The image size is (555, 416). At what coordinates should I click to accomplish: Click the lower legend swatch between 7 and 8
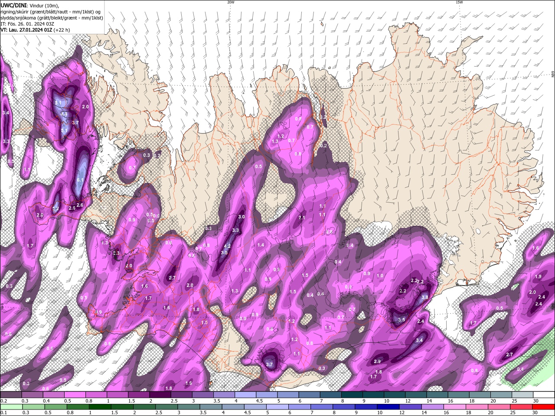coord(322,407)
